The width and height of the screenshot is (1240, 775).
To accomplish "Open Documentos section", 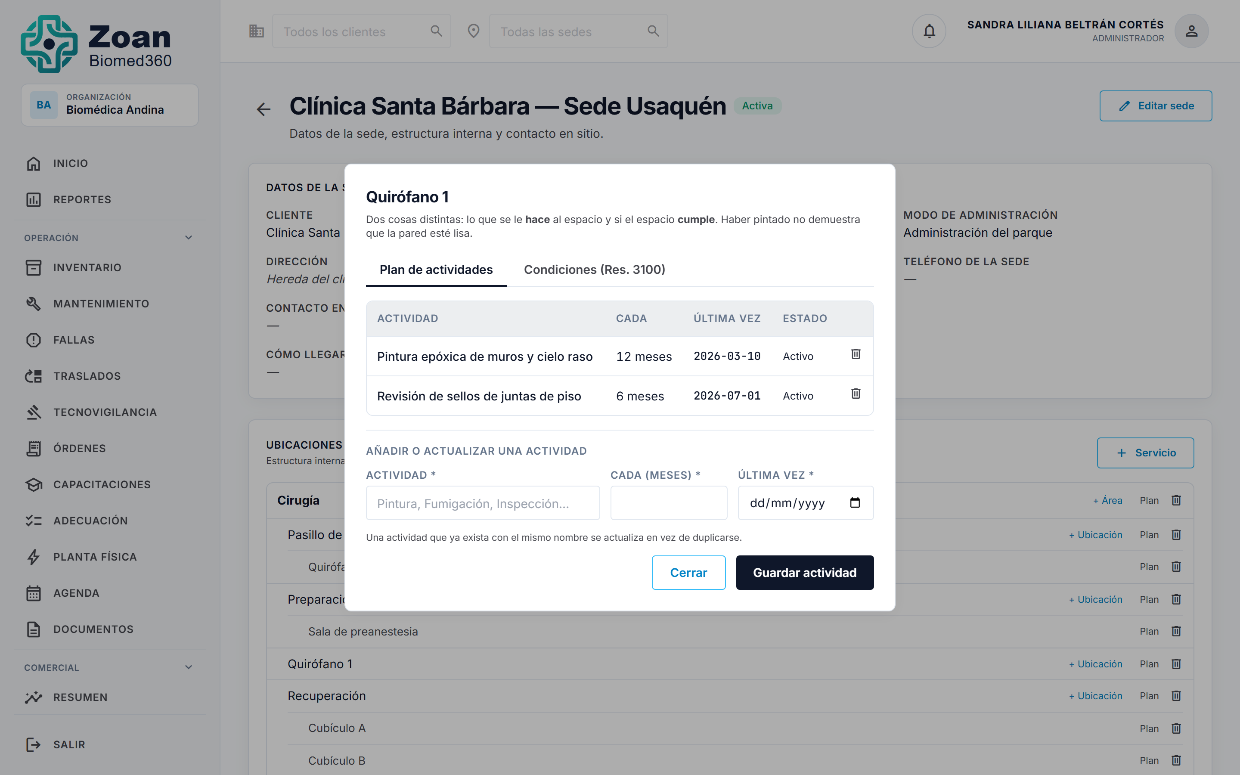I will pos(110,629).
